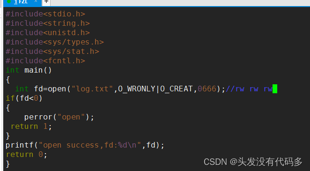310x171 pixels.
Task: Click the "//rw rw rw" comment
Action: (249, 89)
